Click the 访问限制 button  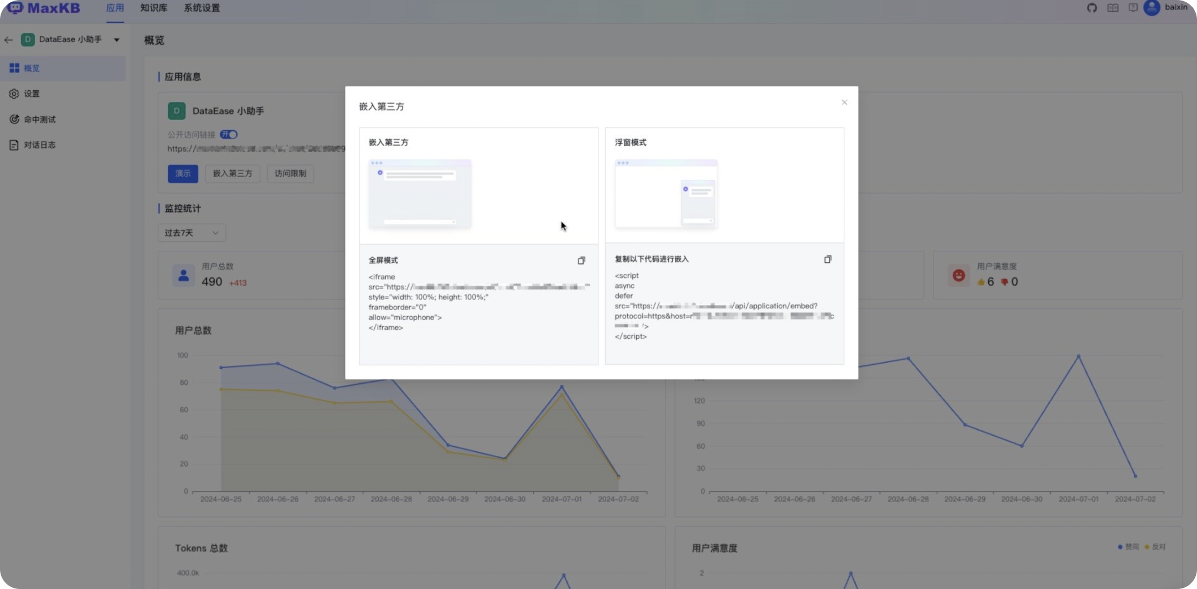(290, 173)
